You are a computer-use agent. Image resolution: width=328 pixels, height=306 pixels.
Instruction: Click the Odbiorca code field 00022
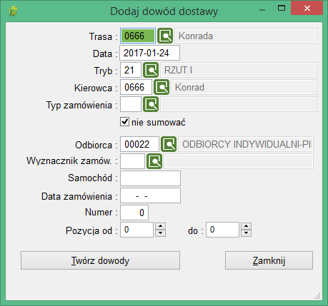pyautogui.click(x=139, y=144)
